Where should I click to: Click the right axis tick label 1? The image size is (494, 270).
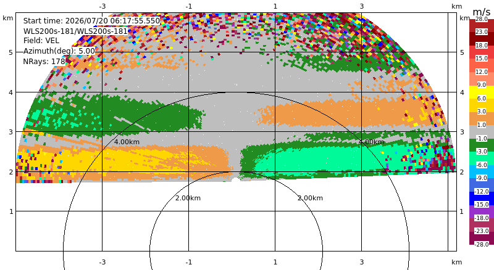[x=461, y=211]
